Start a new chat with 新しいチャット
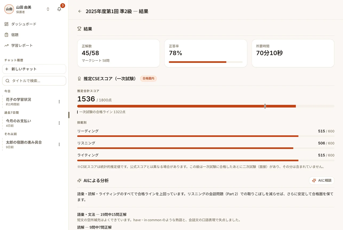This screenshot has width=343, height=230. click(x=34, y=69)
